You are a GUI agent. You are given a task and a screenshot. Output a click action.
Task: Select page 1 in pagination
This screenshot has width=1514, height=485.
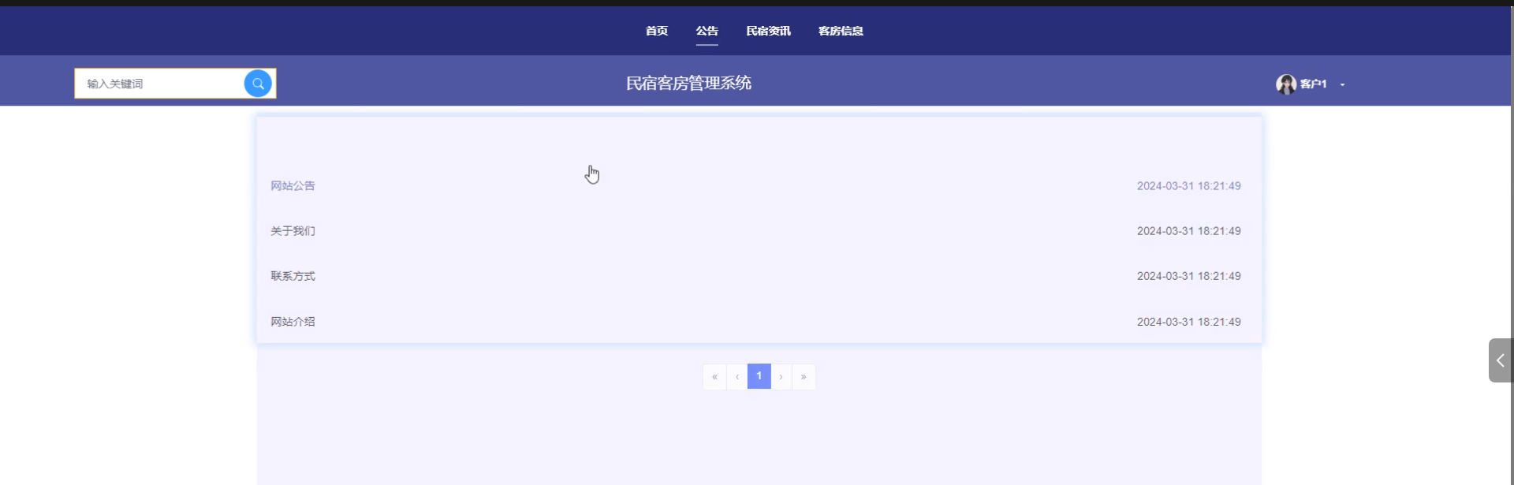tap(759, 376)
